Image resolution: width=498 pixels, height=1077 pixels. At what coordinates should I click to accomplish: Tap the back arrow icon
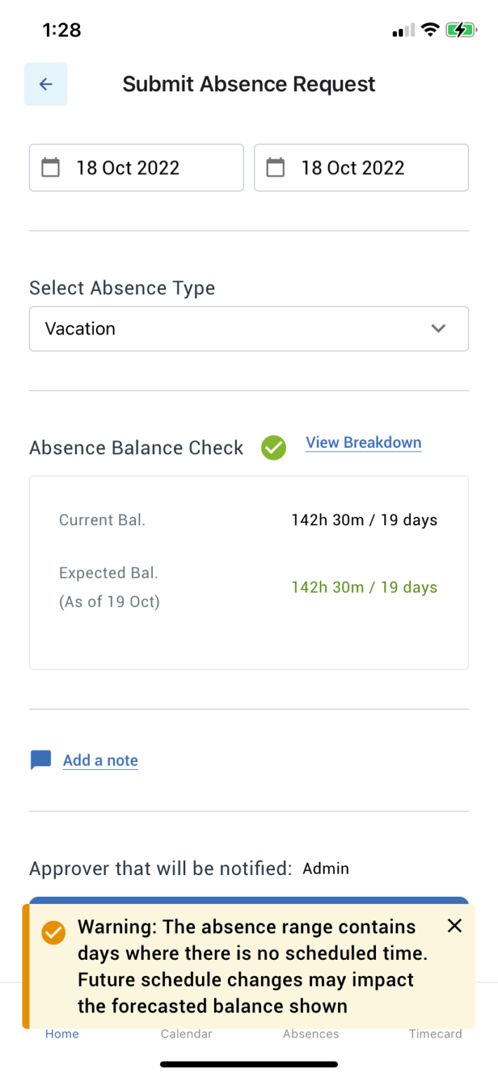click(x=45, y=83)
